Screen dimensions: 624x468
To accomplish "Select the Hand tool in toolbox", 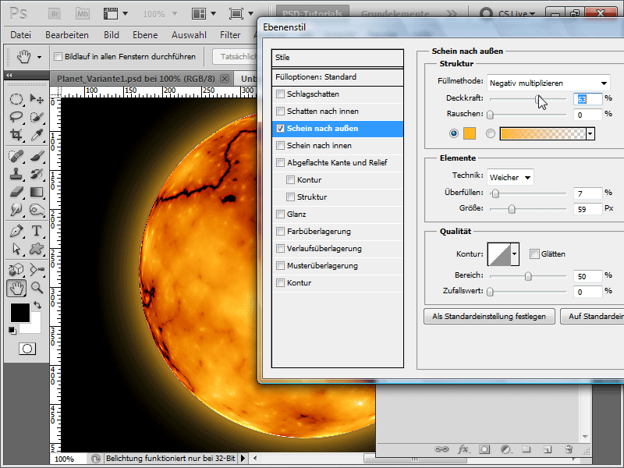I will [16, 288].
